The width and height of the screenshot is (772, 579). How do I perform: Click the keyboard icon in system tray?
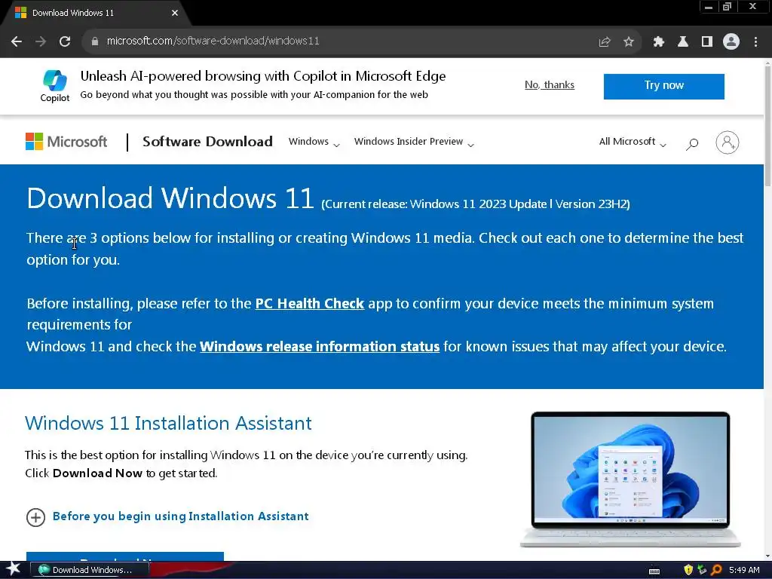[654, 571]
